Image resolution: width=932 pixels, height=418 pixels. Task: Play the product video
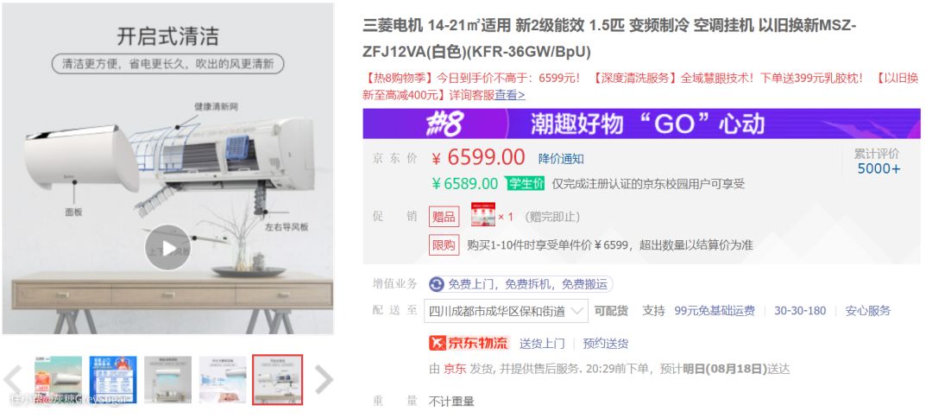[167, 247]
